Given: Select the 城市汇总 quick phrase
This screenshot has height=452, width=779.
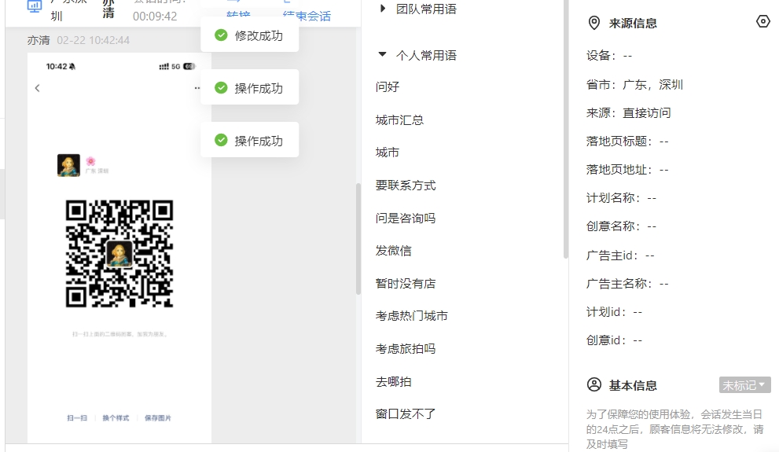Looking at the screenshot, I should pos(399,119).
